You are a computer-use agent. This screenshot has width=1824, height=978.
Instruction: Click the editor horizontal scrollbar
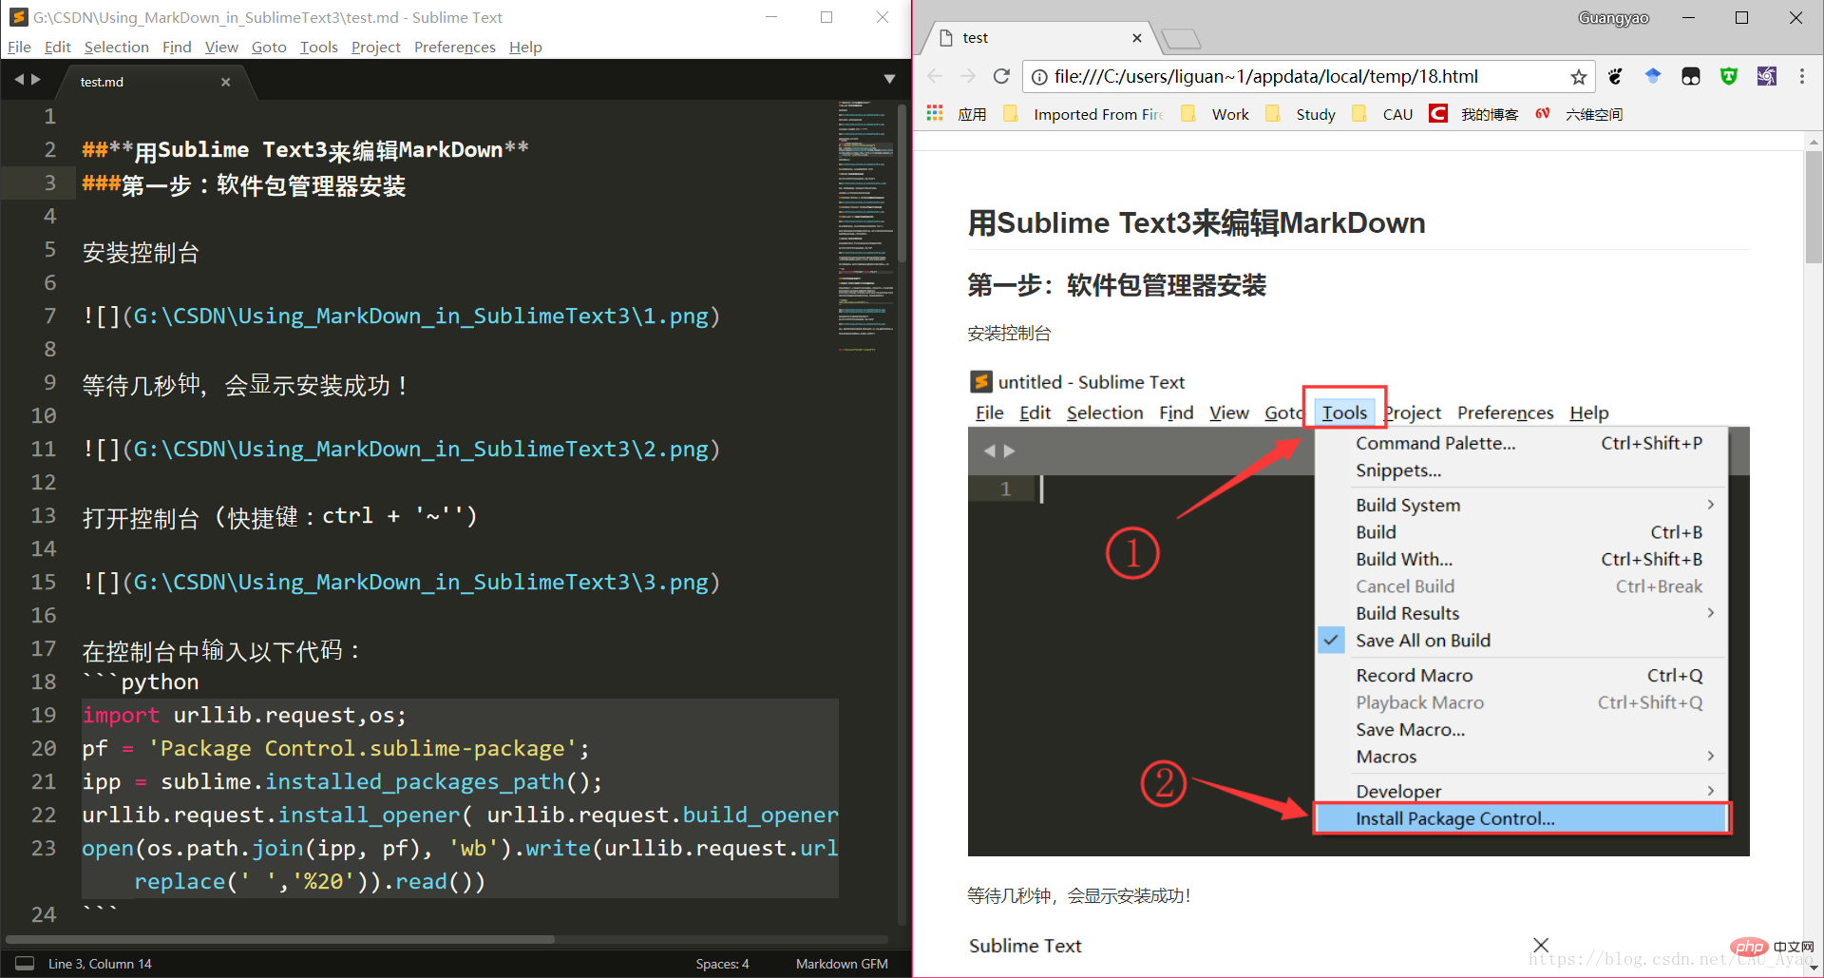(280, 939)
